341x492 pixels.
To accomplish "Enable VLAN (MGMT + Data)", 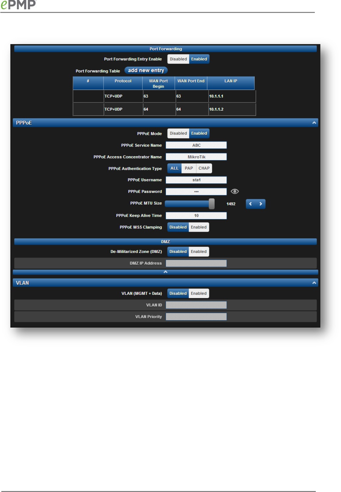I will pos(199,293).
